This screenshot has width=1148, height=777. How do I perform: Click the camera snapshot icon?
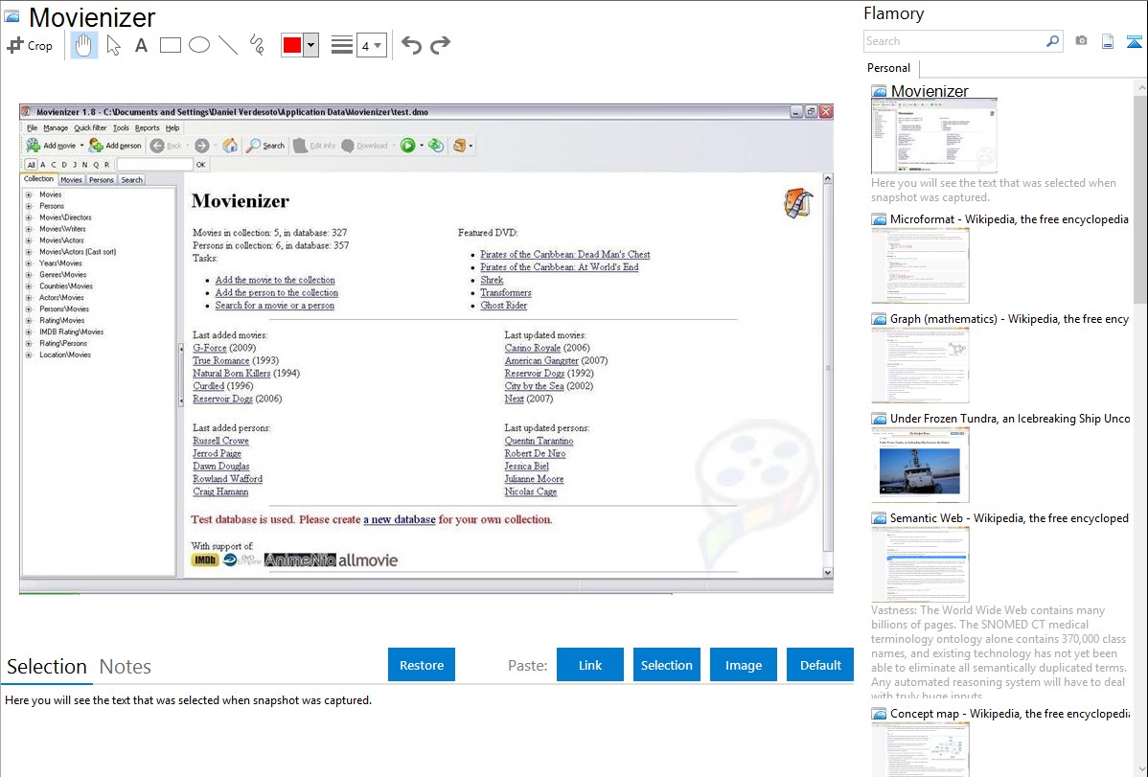(x=1081, y=41)
